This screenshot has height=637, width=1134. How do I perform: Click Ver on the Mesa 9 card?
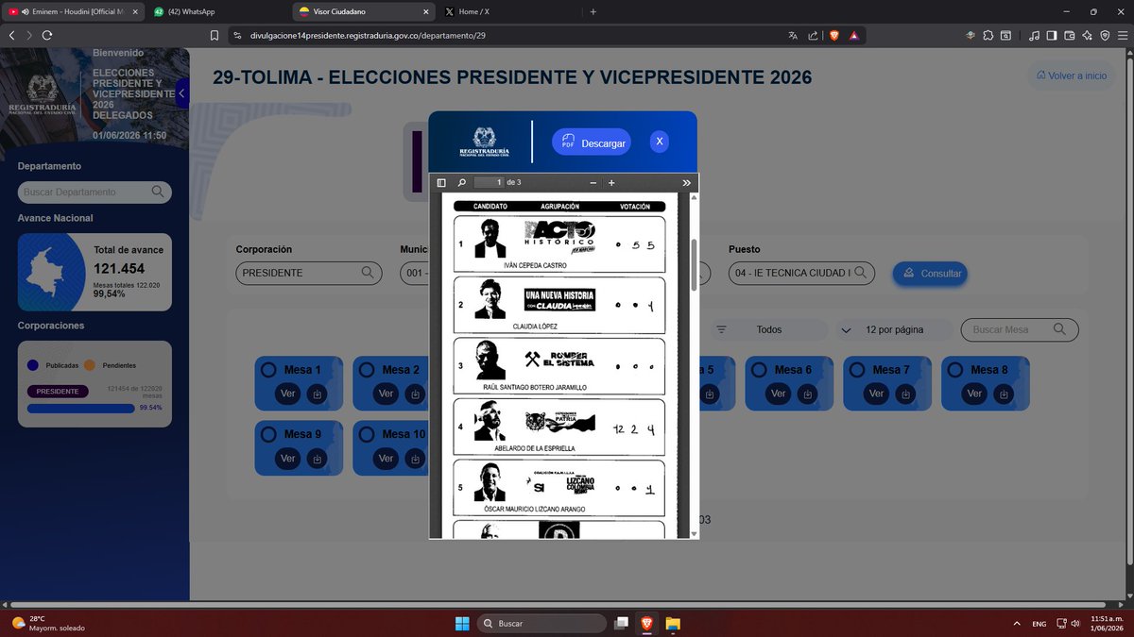288,459
